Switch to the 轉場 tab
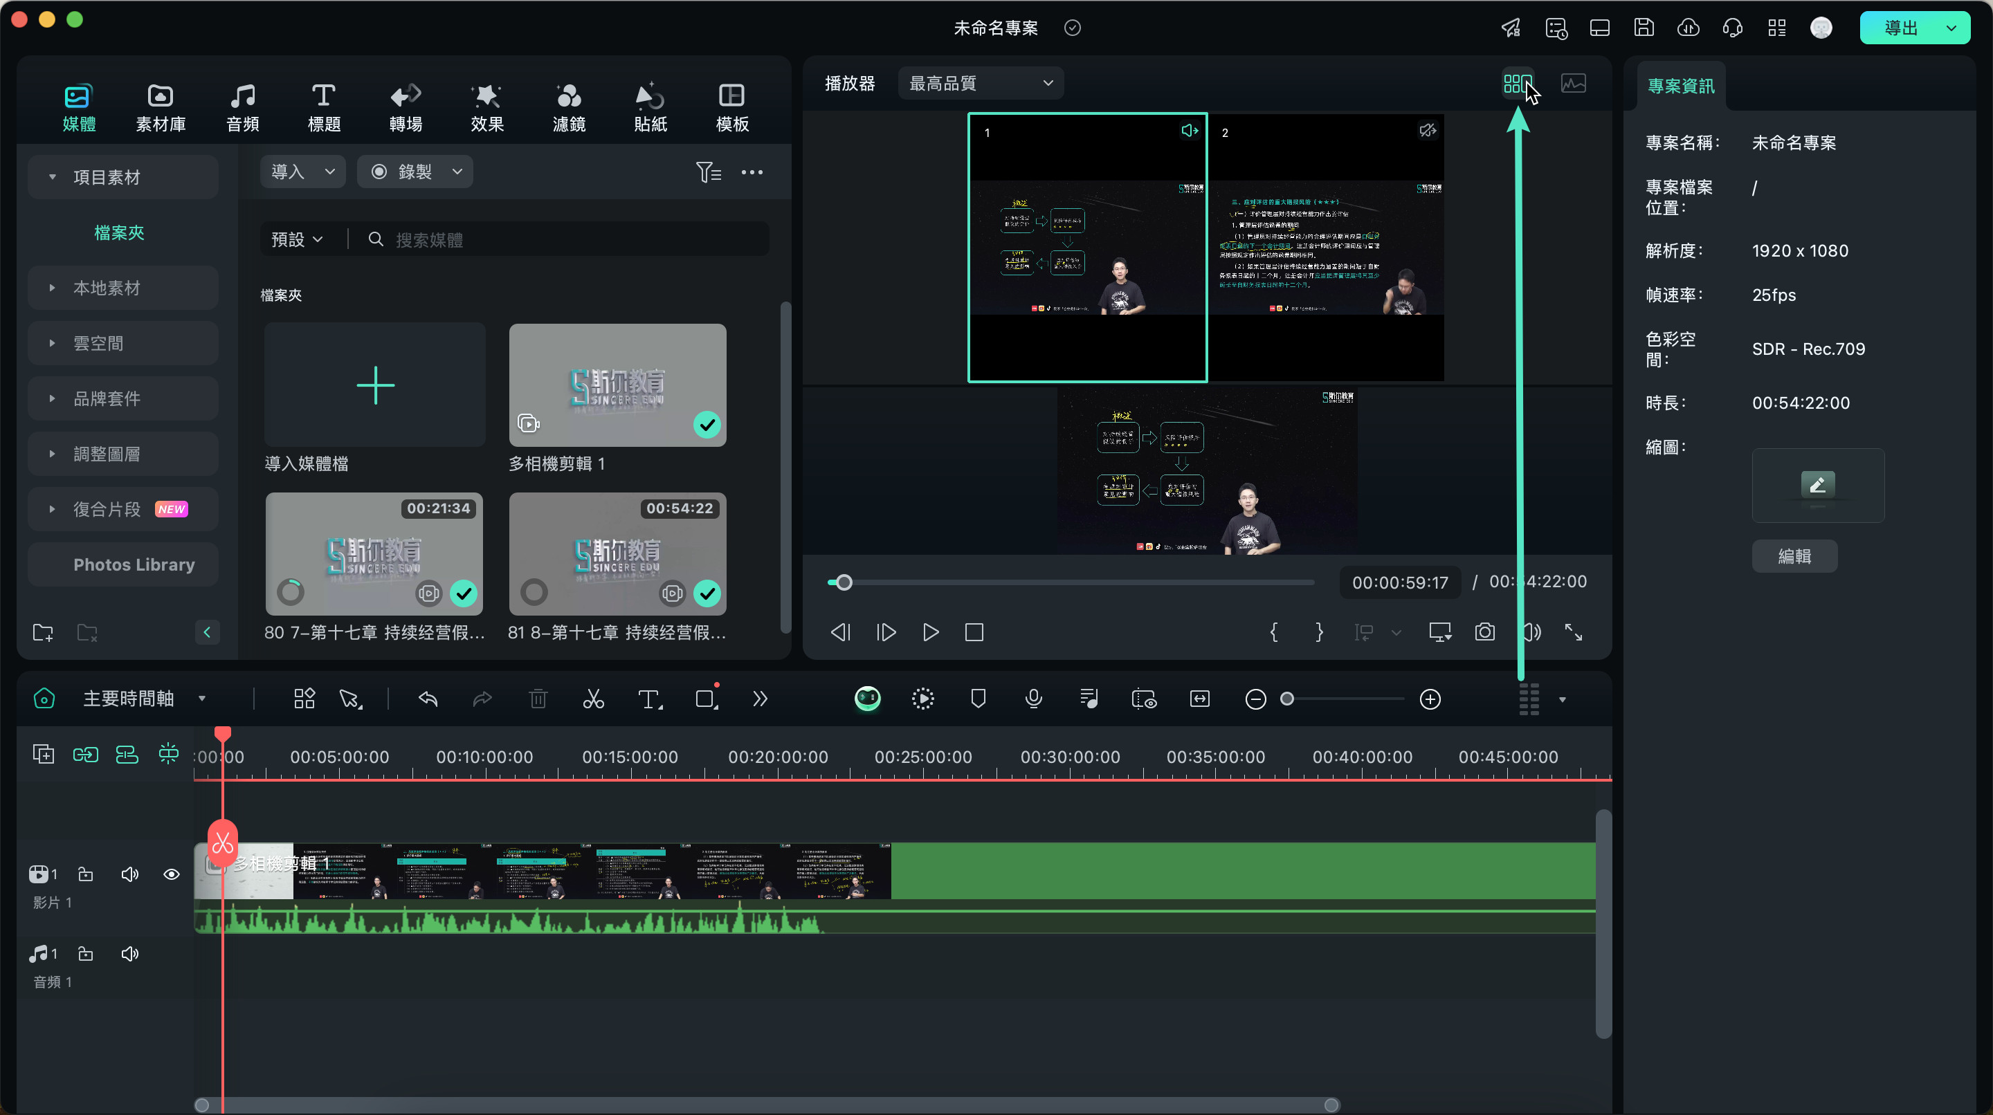This screenshot has width=1993, height=1115. pyautogui.click(x=406, y=107)
